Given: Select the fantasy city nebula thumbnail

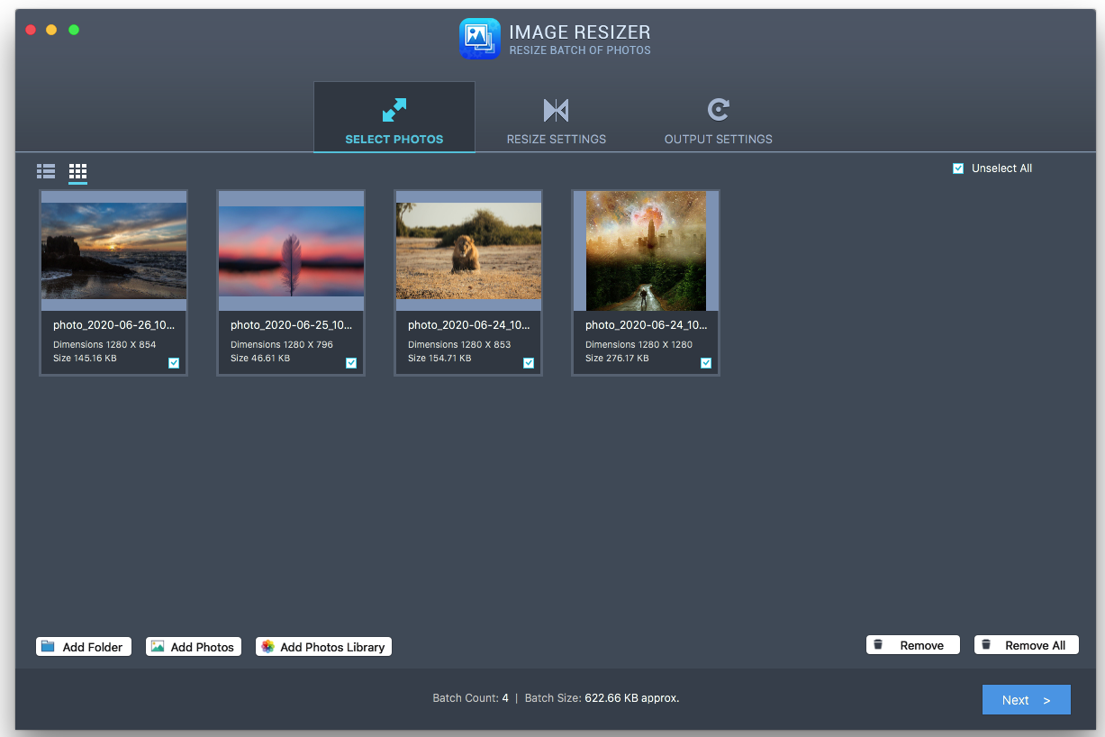Looking at the screenshot, I should coord(647,250).
